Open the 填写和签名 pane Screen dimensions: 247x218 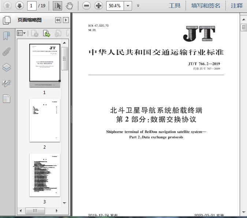(206, 6)
